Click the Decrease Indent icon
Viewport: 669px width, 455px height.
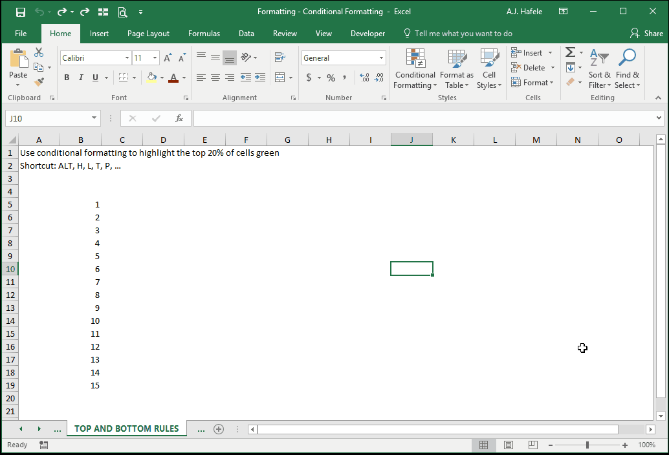(246, 78)
